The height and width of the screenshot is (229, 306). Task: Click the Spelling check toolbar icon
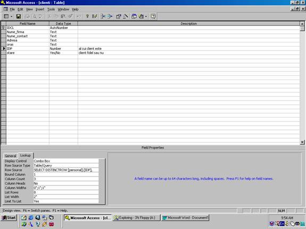coord(40,16)
